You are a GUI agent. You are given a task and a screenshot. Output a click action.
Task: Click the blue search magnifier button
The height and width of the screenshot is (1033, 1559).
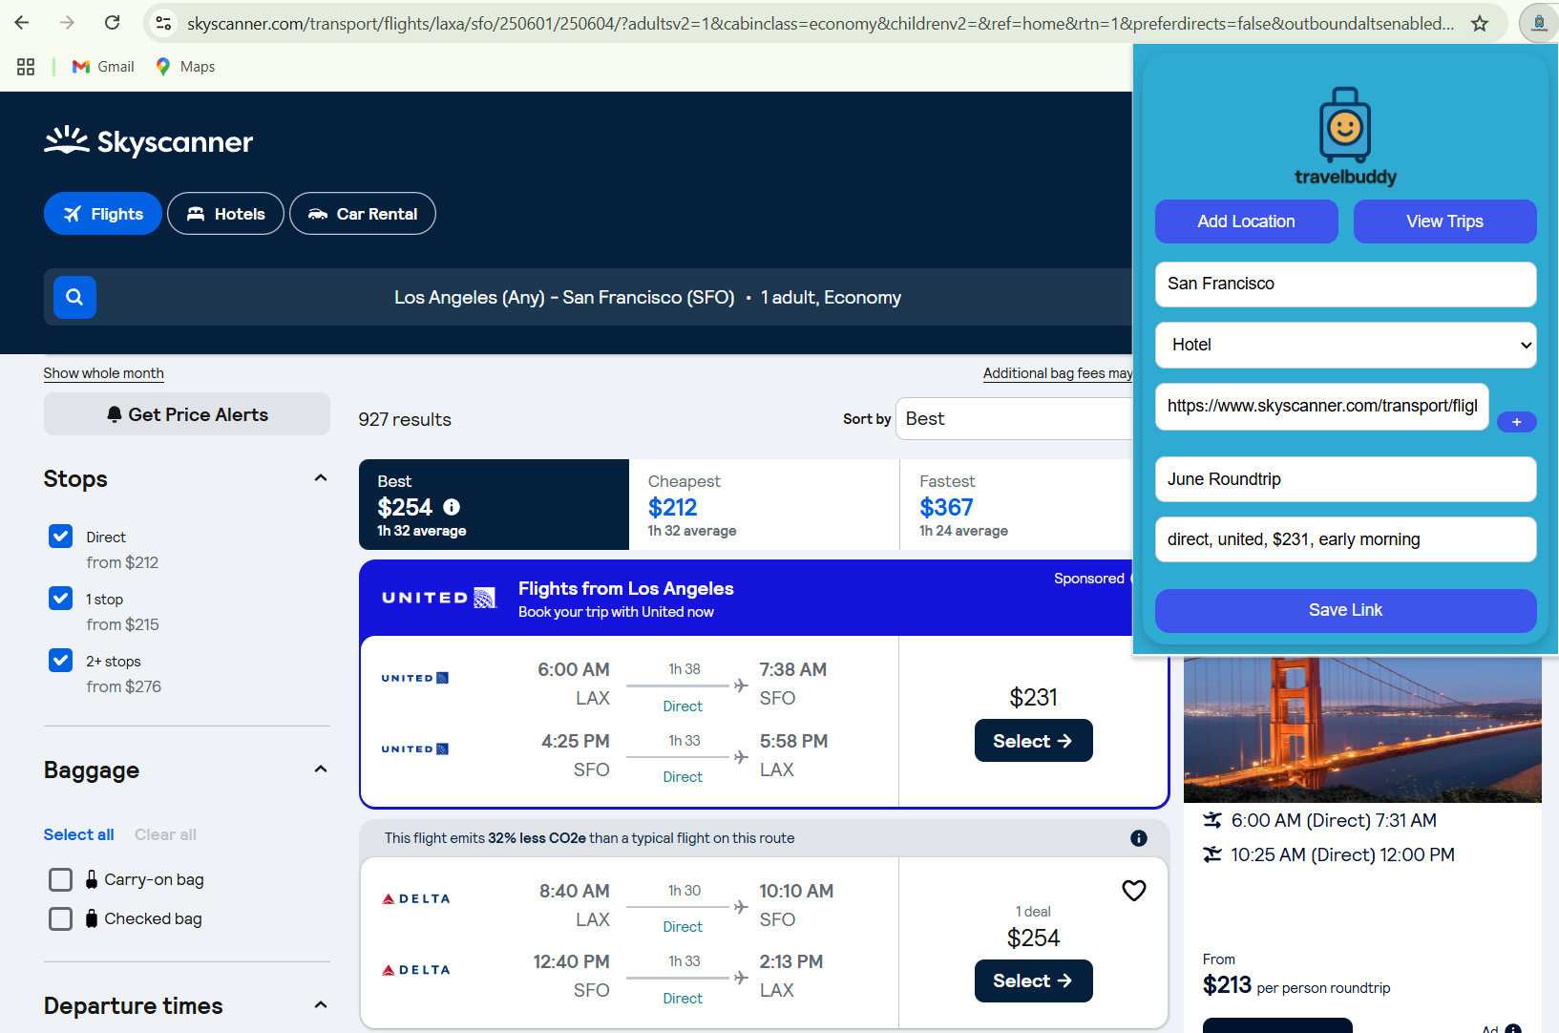point(74,297)
